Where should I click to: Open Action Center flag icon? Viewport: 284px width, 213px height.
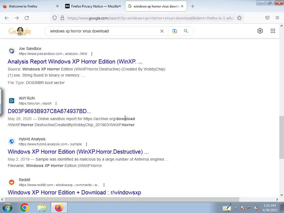242,208
